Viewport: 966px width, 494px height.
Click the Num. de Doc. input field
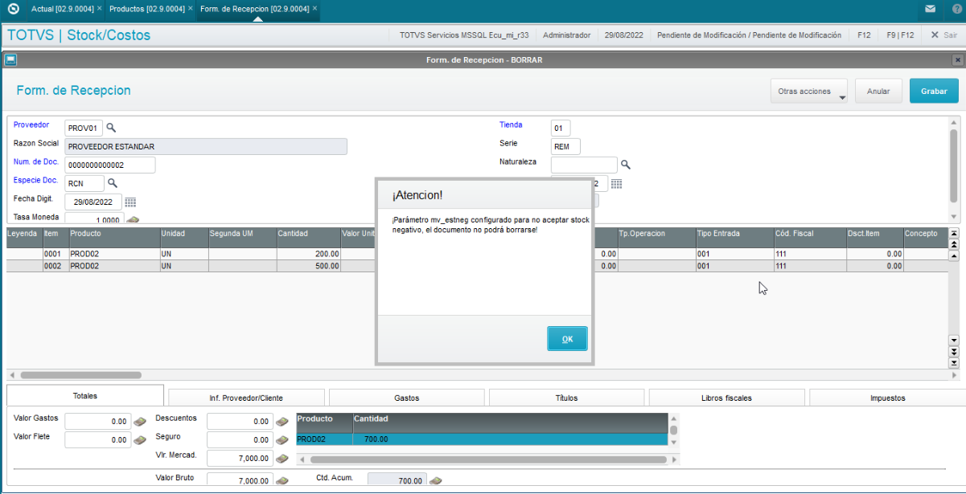pos(110,165)
